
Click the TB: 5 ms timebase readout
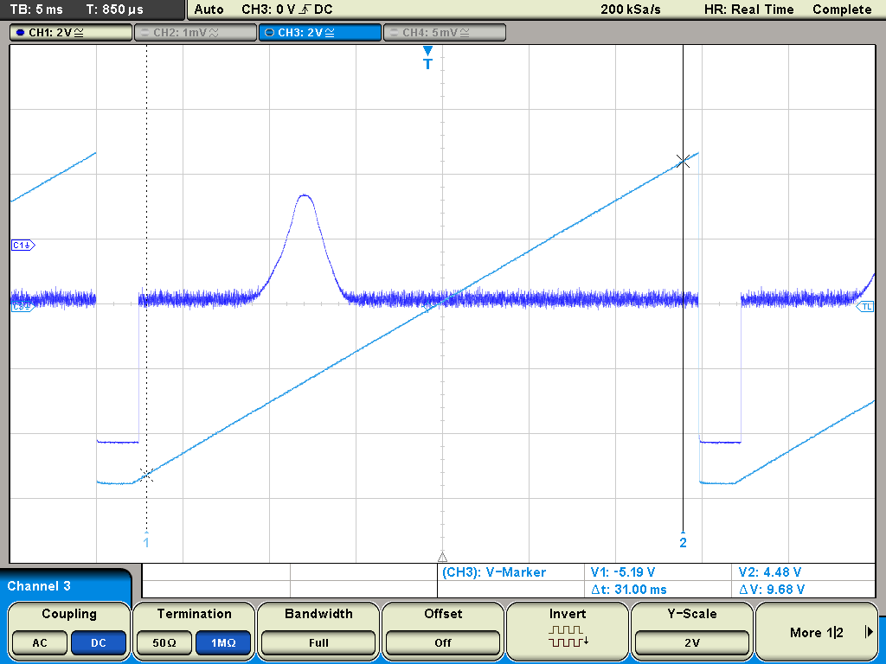(x=36, y=10)
